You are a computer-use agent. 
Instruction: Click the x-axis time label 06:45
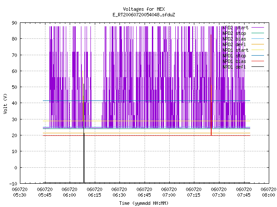144,195
